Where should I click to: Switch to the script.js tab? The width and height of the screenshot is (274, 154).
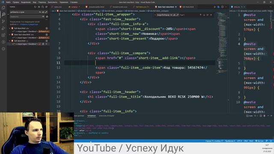74,7
